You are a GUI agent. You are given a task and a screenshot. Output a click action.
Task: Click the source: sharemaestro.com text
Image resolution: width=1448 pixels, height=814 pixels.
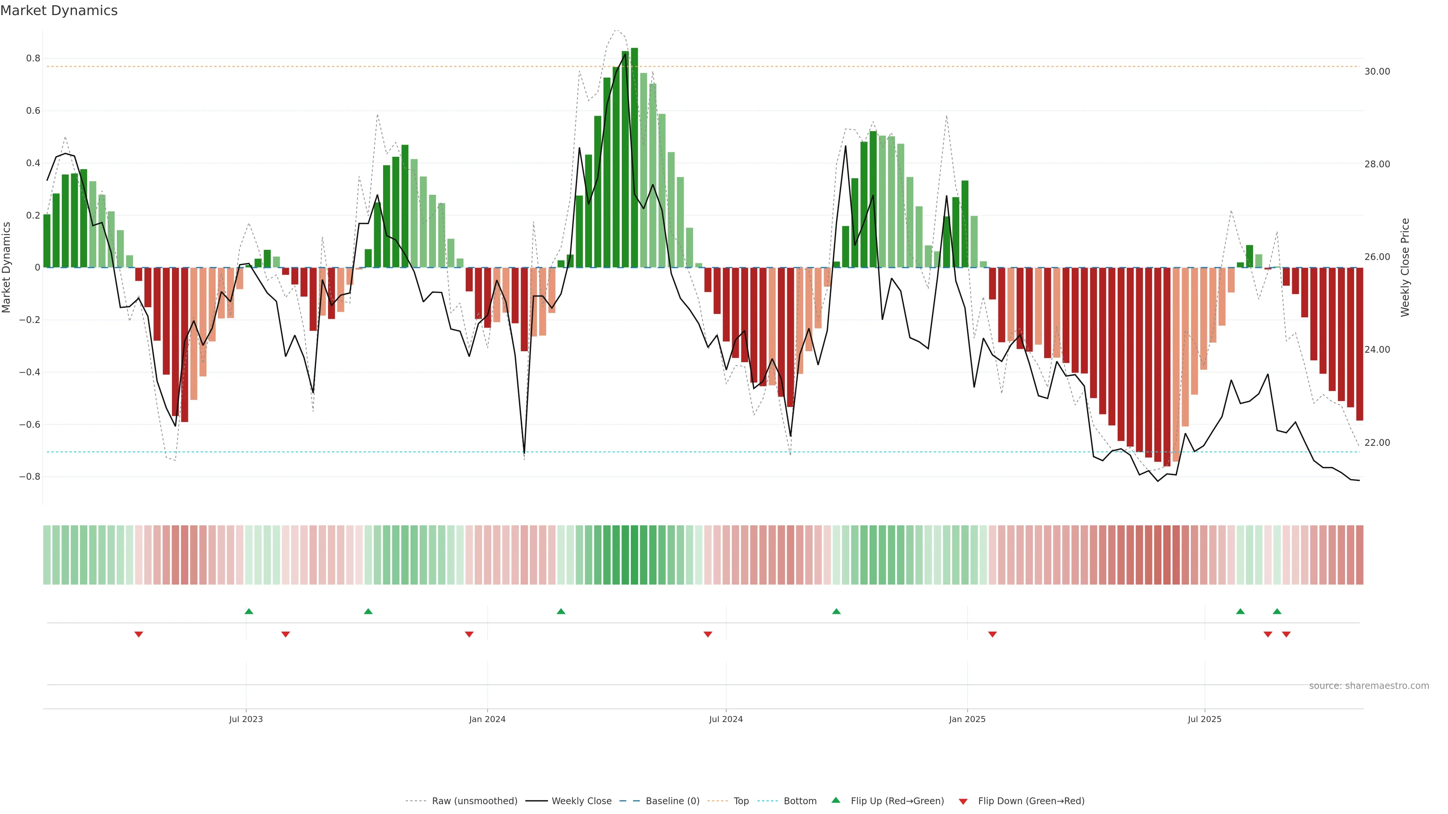point(1369,686)
